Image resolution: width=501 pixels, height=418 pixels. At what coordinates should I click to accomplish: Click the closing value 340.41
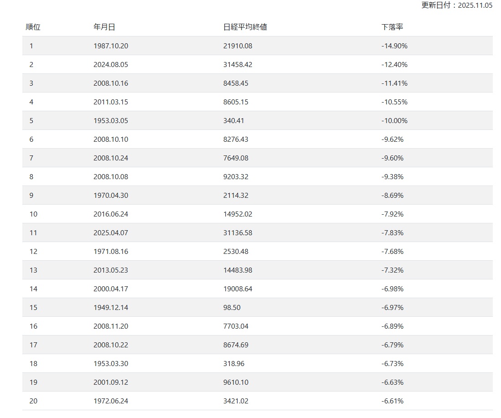[x=234, y=121]
